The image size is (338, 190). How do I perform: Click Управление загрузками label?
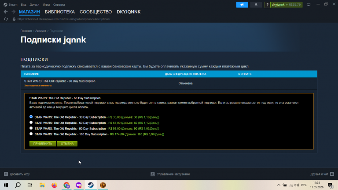[173, 174]
